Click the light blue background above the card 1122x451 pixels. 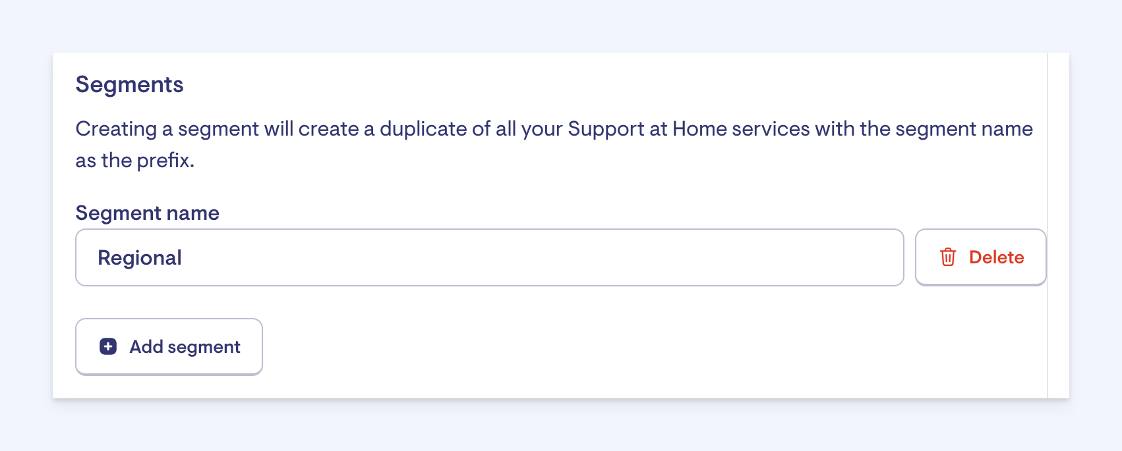560,26
